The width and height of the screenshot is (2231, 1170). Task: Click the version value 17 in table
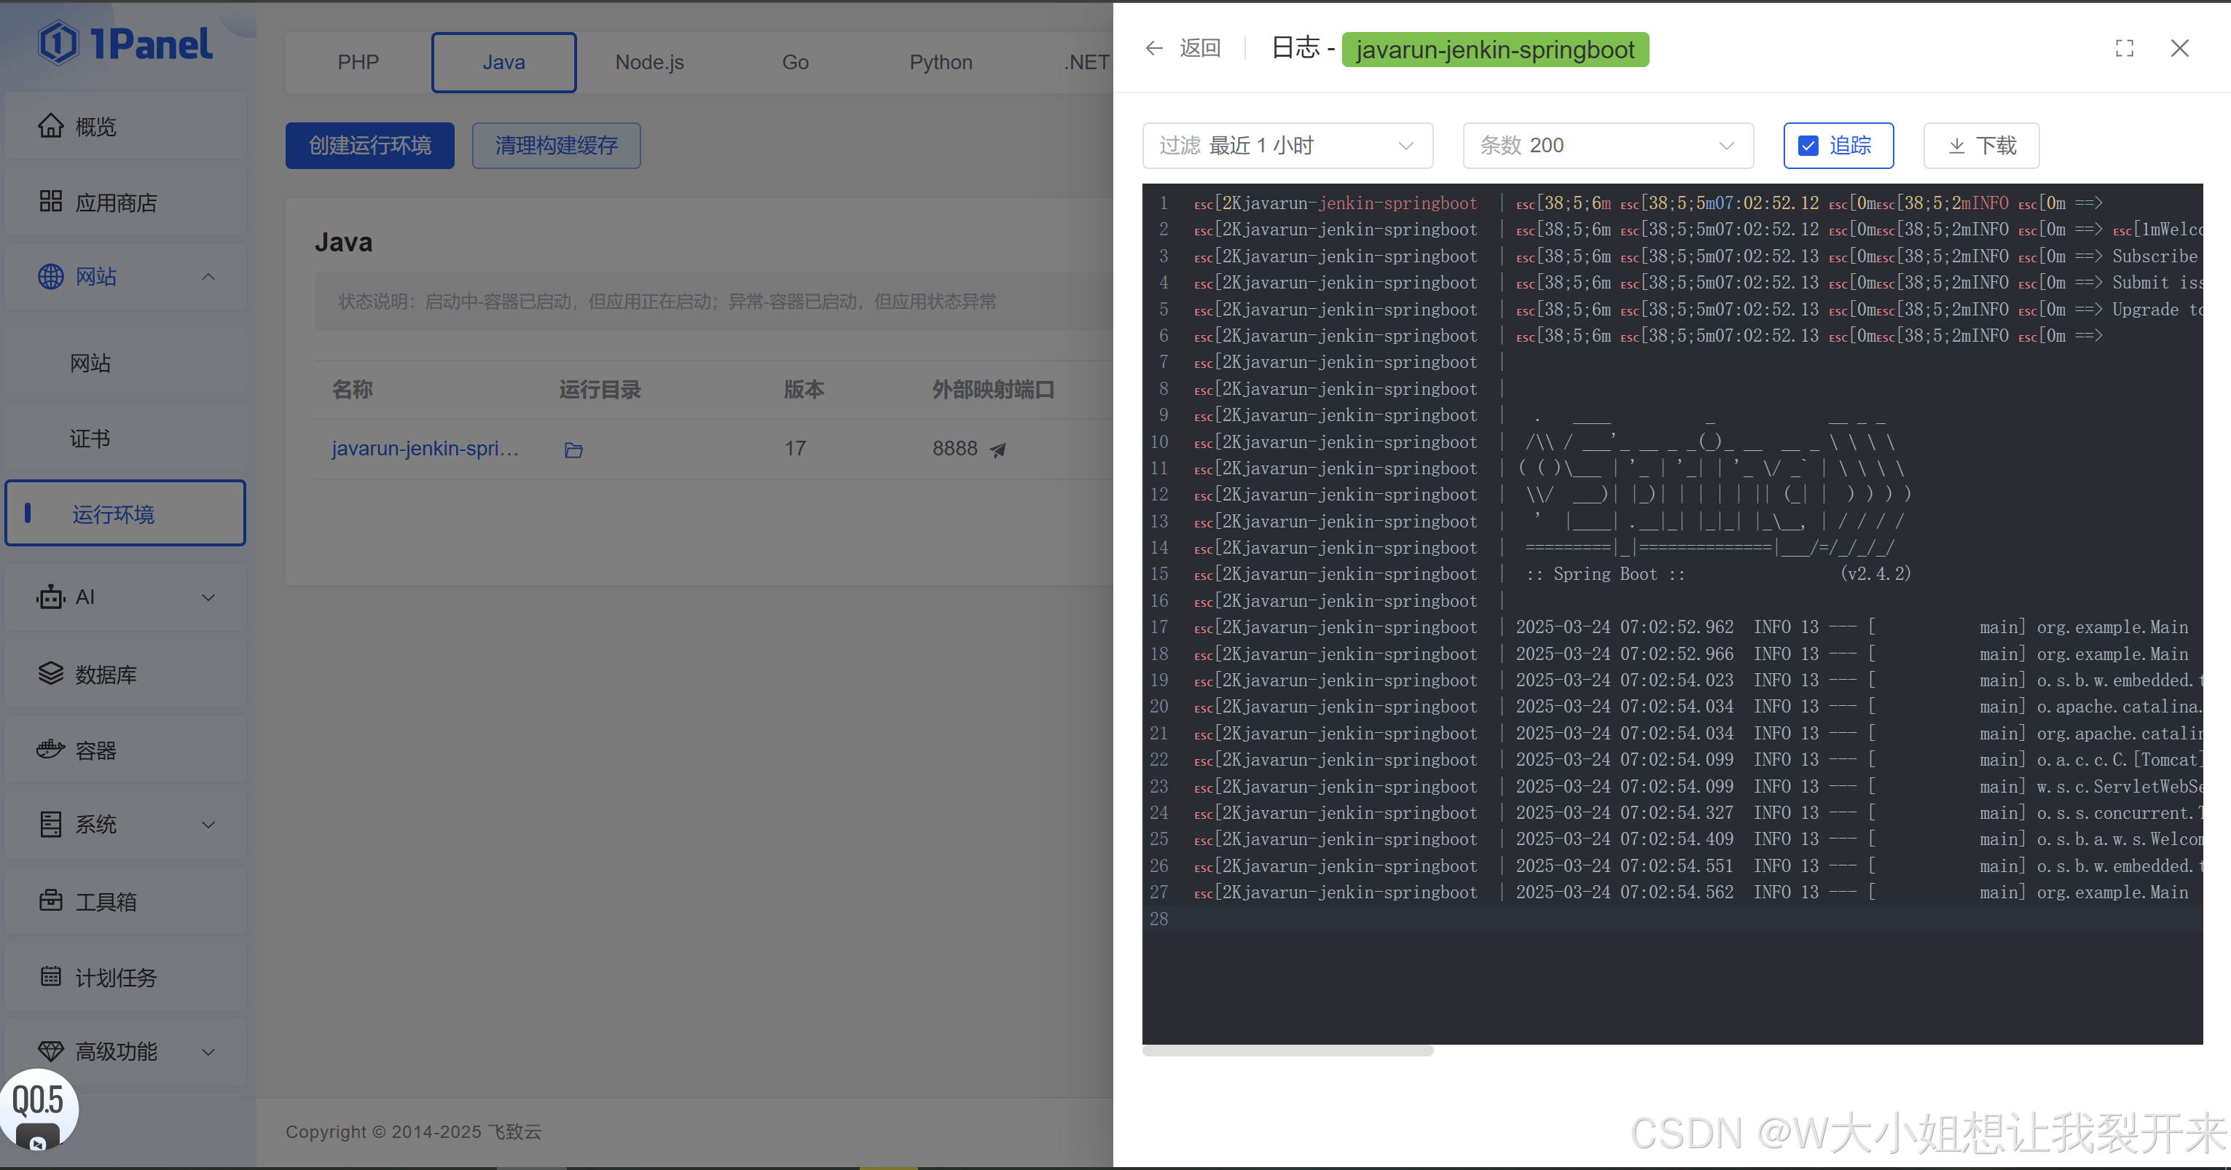pos(795,449)
